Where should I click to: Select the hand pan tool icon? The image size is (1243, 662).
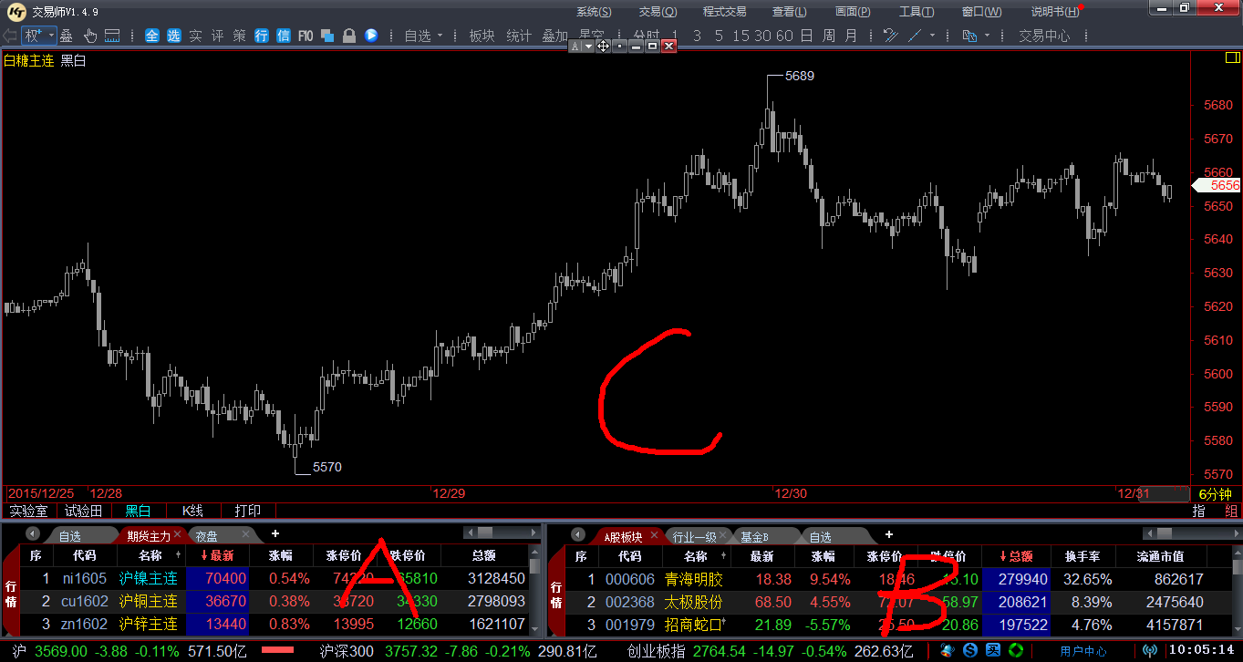90,36
